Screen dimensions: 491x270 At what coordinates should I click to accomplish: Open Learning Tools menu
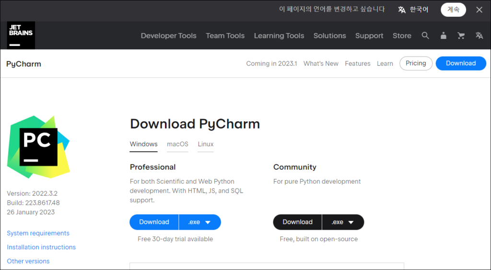(279, 35)
